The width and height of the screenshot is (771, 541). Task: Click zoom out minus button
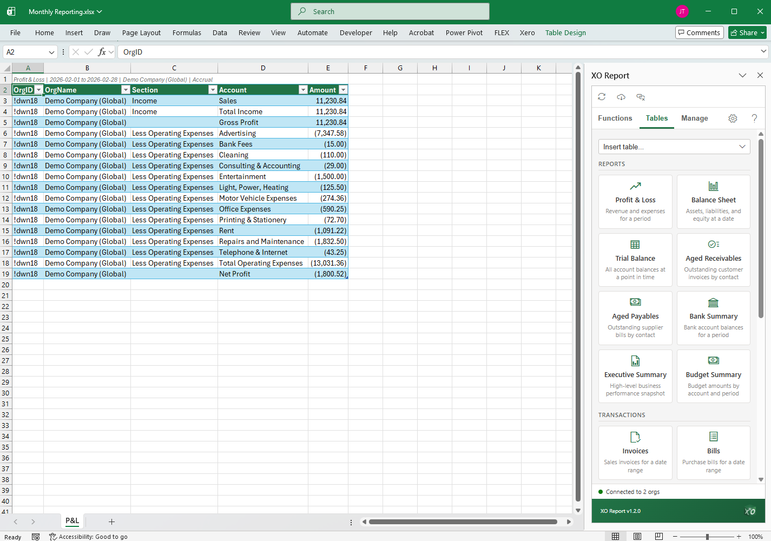point(675,537)
